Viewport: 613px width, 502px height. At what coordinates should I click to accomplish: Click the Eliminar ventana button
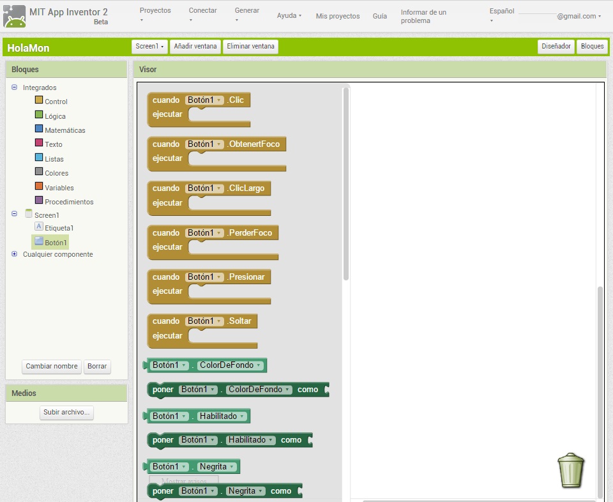pos(250,46)
